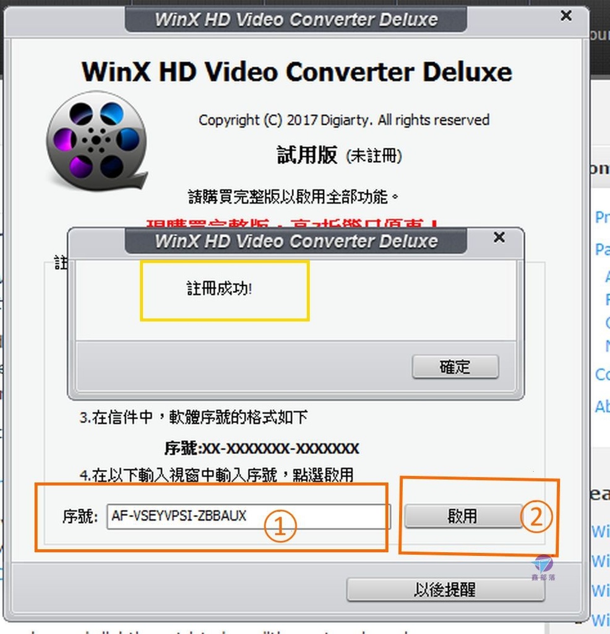This screenshot has width=610, height=634.
Task: Select the 以後提醒 remind later button
Action: 445,589
